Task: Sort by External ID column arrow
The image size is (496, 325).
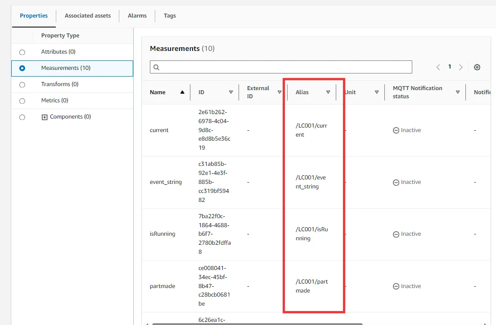Action: pyautogui.click(x=280, y=92)
